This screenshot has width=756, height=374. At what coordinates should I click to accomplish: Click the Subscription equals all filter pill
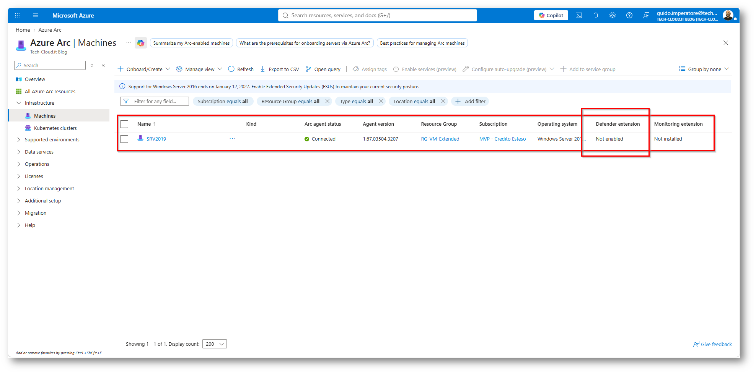point(223,101)
